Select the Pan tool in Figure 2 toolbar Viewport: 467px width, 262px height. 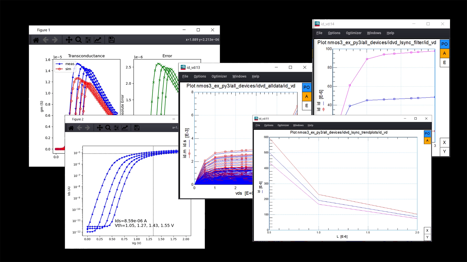click(x=100, y=128)
